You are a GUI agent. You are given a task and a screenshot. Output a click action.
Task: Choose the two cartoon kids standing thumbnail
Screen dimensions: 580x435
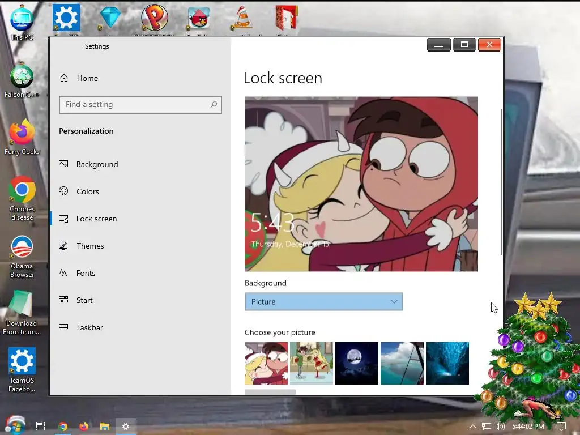[x=312, y=363]
